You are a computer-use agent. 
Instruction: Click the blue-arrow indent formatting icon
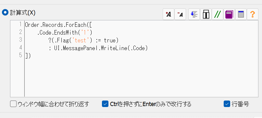click(x=194, y=14)
